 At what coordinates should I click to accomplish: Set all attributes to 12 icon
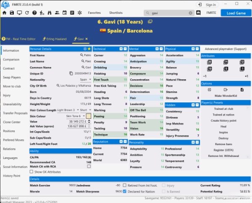(x=242, y=62)
